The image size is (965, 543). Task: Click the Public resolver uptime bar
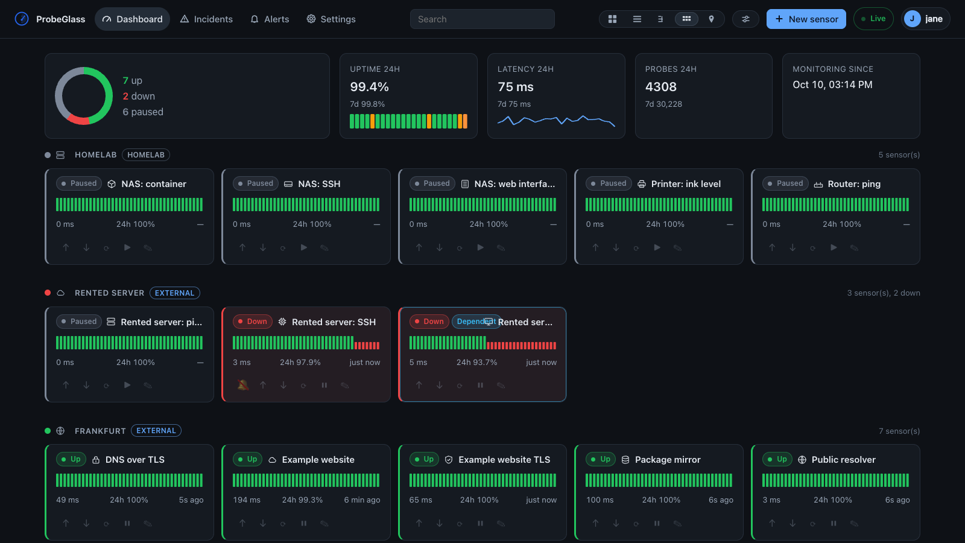pyautogui.click(x=835, y=480)
